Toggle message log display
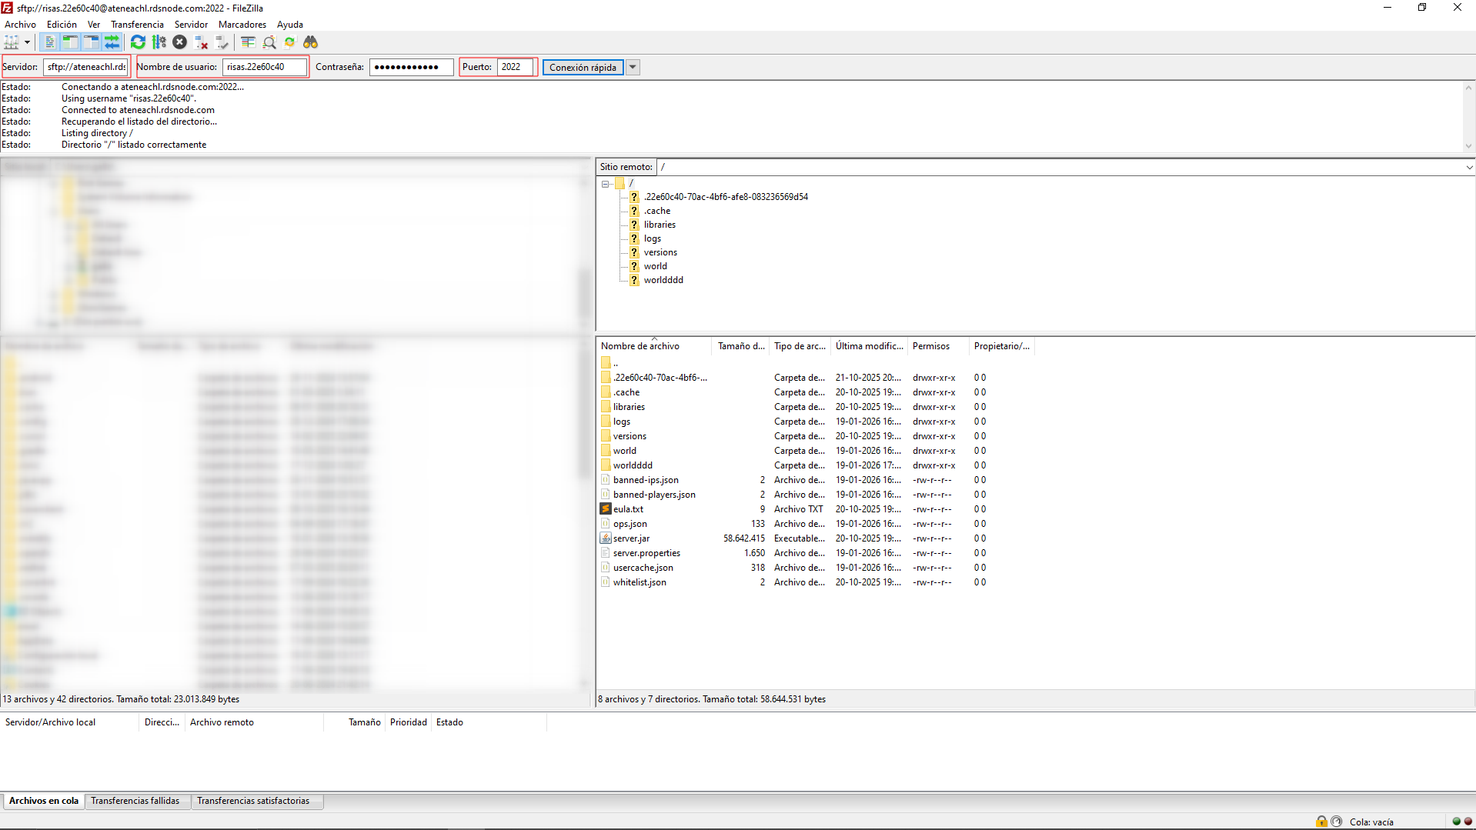The image size is (1476, 830). (50, 42)
